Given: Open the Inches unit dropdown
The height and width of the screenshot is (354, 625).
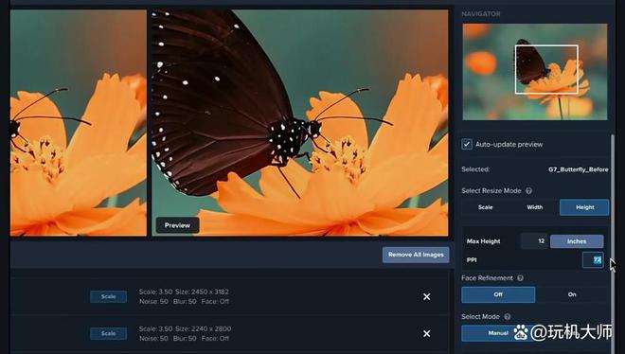Looking at the screenshot, I should click(x=577, y=241).
